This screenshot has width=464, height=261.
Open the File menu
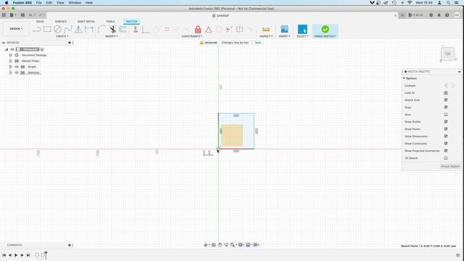coord(38,3)
